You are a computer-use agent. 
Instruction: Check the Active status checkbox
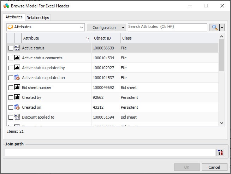[11, 48]
